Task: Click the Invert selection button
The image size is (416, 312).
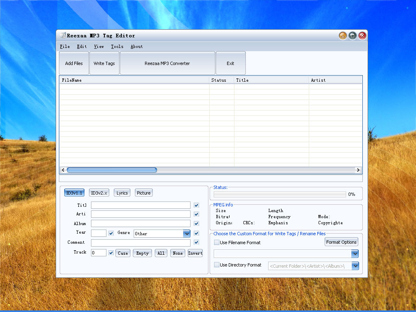Action: [195, 253]
